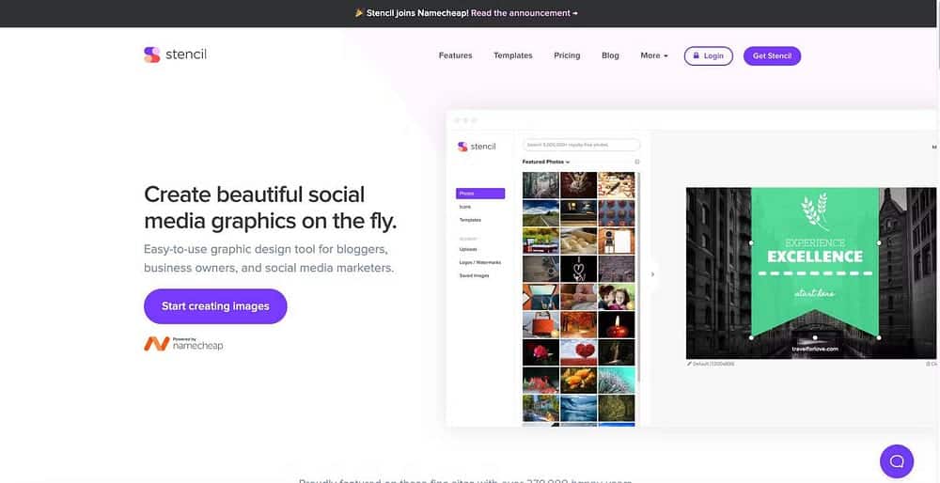Visit the Blog link in navigation
This screenshot has height=483, width=940.
coord(610,55)
